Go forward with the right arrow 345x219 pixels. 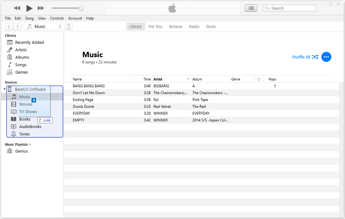point(17,27)
